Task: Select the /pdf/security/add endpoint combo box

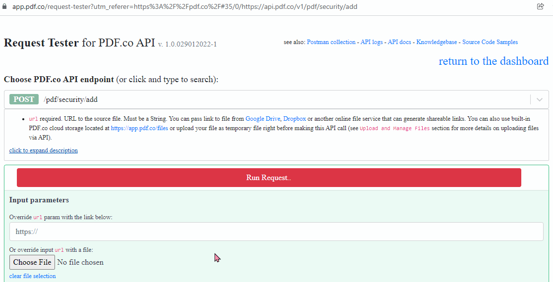Action: 276,99
